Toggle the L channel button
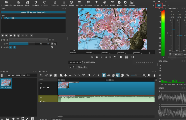This screenshot has height=120, width=186. tap(11, 47)
